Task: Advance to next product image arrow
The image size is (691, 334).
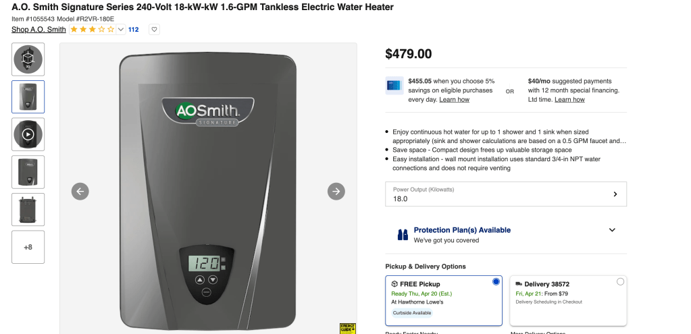Action: click(x=336, y=192)
